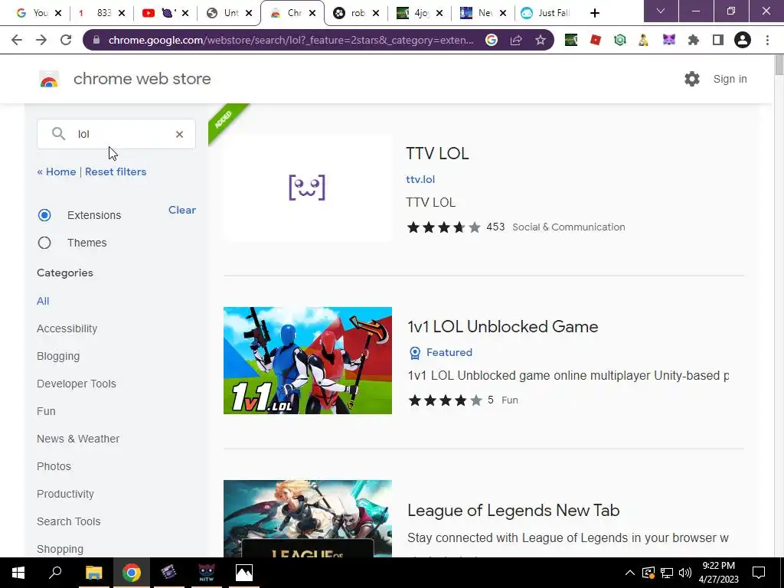Reload the current page
This screenshot has width=784, height=588.
point(66,40)
